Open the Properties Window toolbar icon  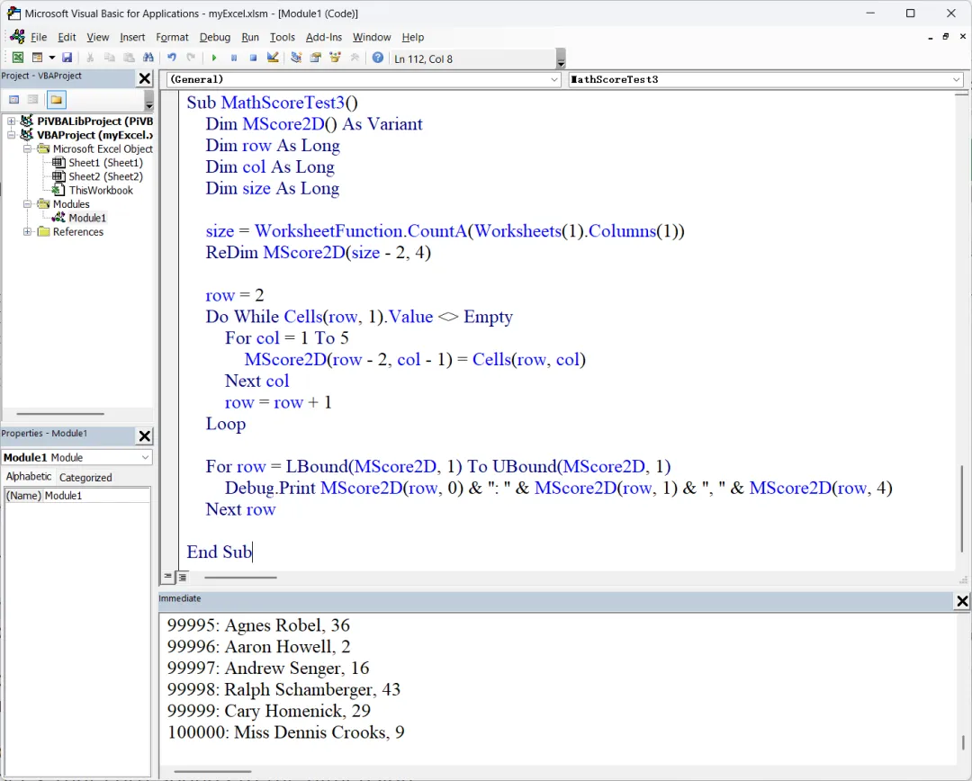316,58
